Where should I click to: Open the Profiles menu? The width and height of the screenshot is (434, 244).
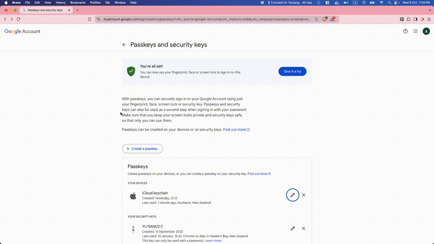click(x=95, y=3)
